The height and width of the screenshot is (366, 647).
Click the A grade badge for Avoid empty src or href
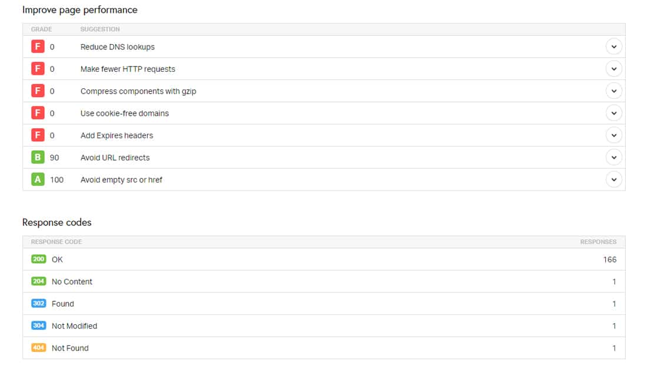click(36, 179)
